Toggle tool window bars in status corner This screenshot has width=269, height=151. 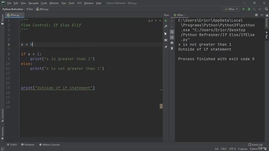(3, 149)
